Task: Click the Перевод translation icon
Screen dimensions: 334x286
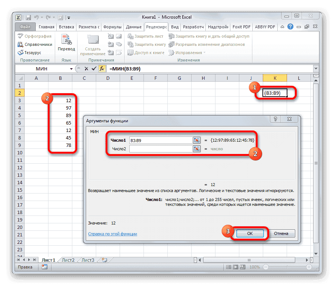Action: coord(66,39)
